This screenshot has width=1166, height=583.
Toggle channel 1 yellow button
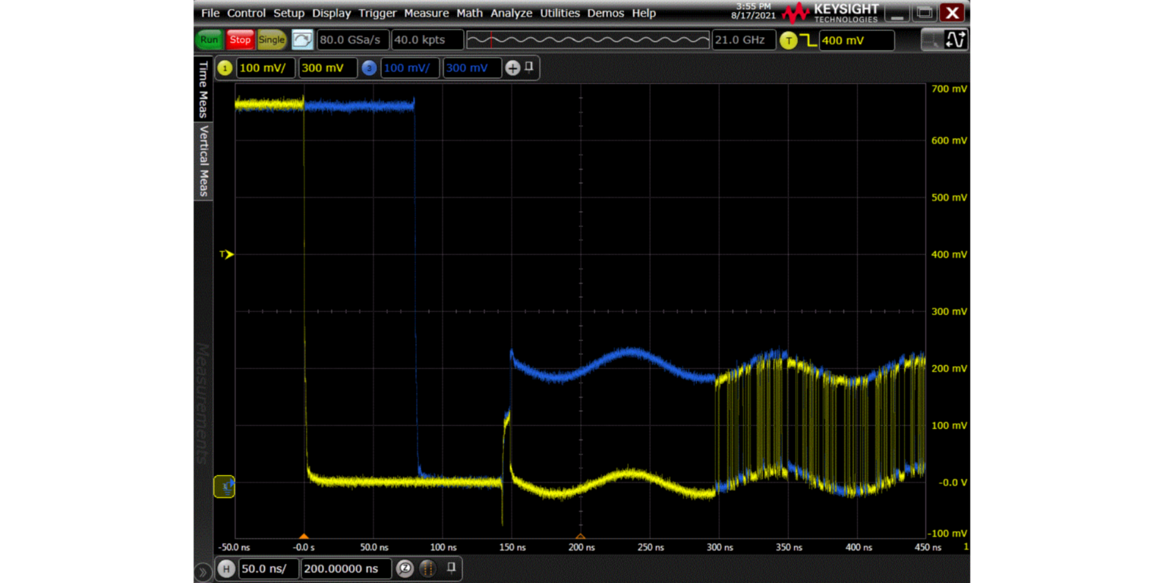(225, 68)
